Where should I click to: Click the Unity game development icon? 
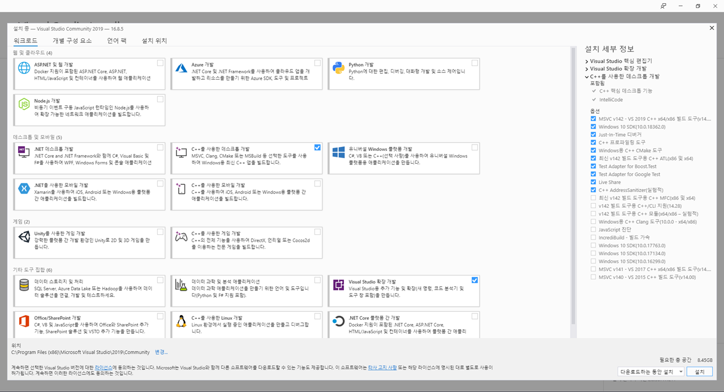pyautogui.click(x=24, y=237)
